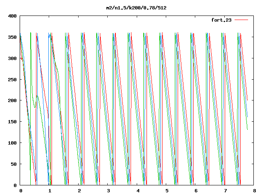Click the y-axis label 50
This screenshot has width=262, height=196.
coord(14,164)
